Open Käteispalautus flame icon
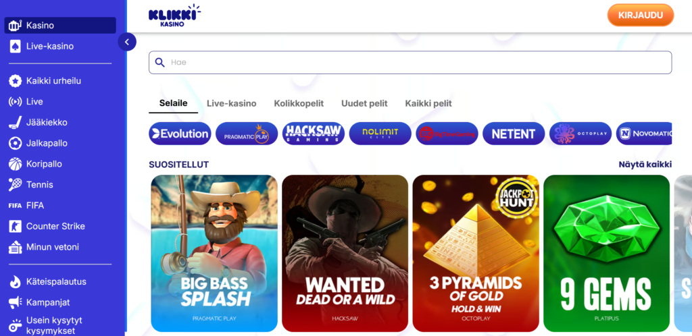Viewport: 692px width, 336px height. click(15, 282)
